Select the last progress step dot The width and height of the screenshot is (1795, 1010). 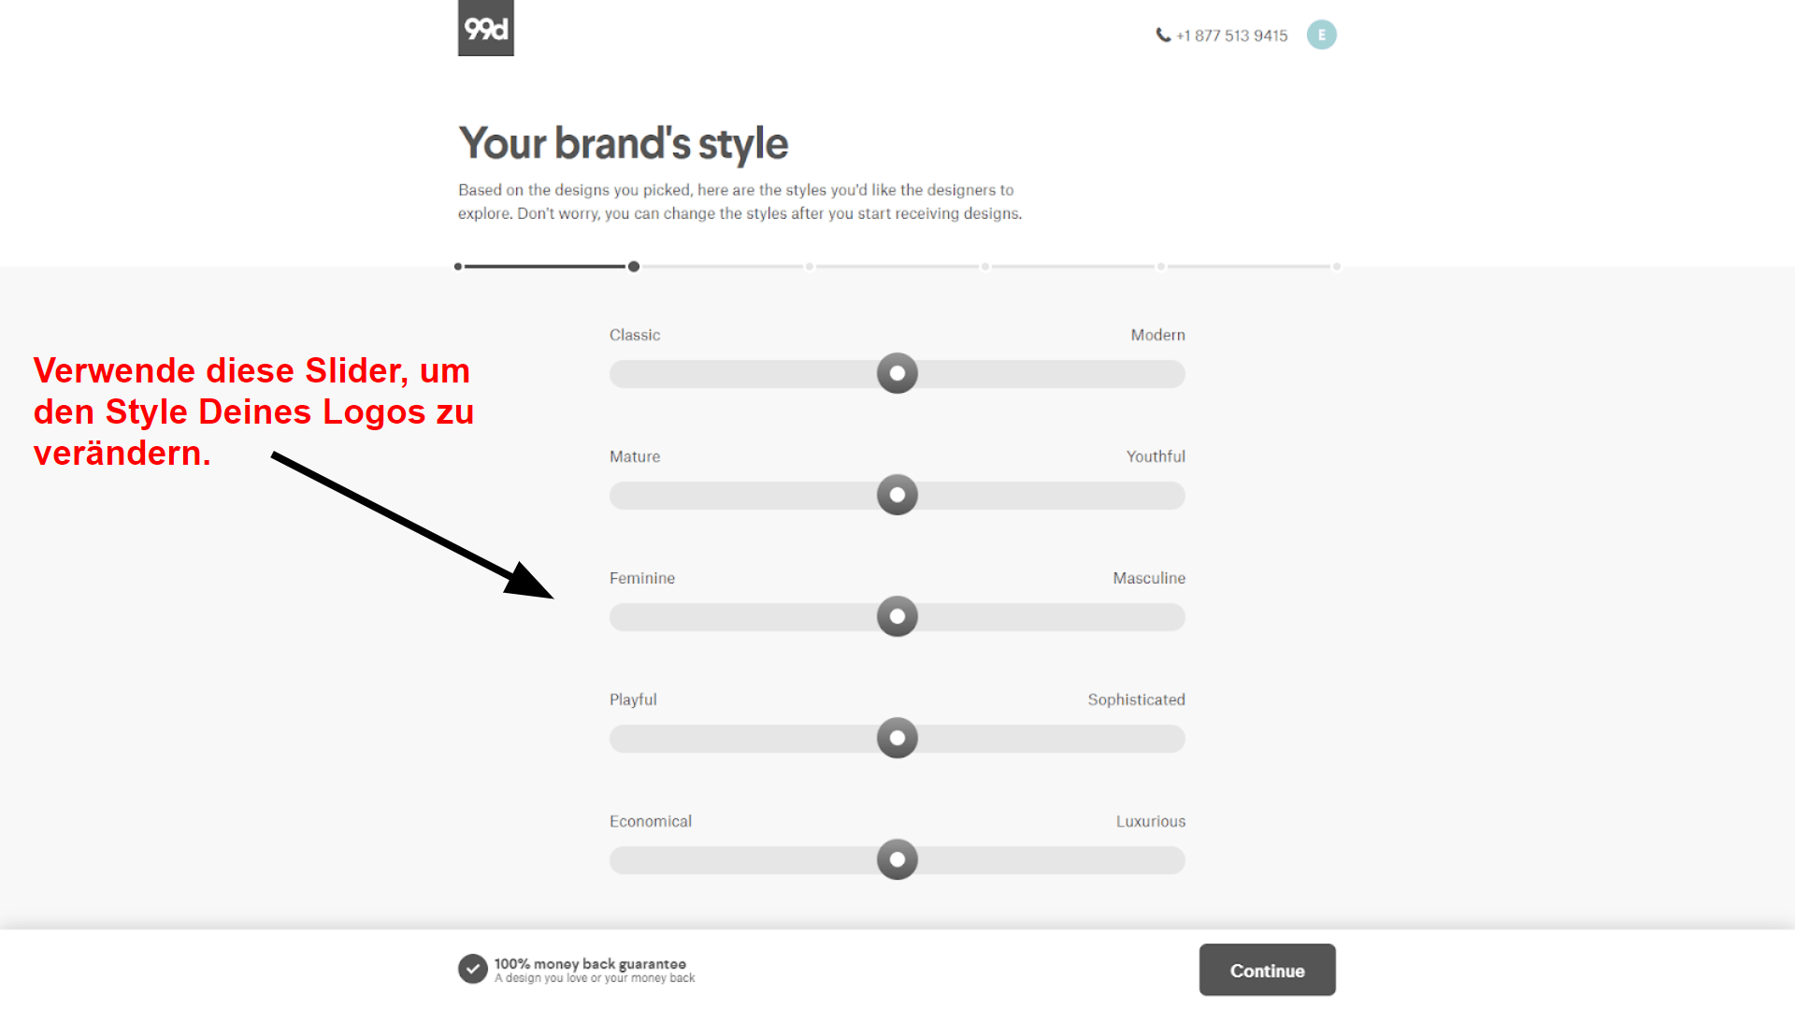click(x=1337, y=267)
